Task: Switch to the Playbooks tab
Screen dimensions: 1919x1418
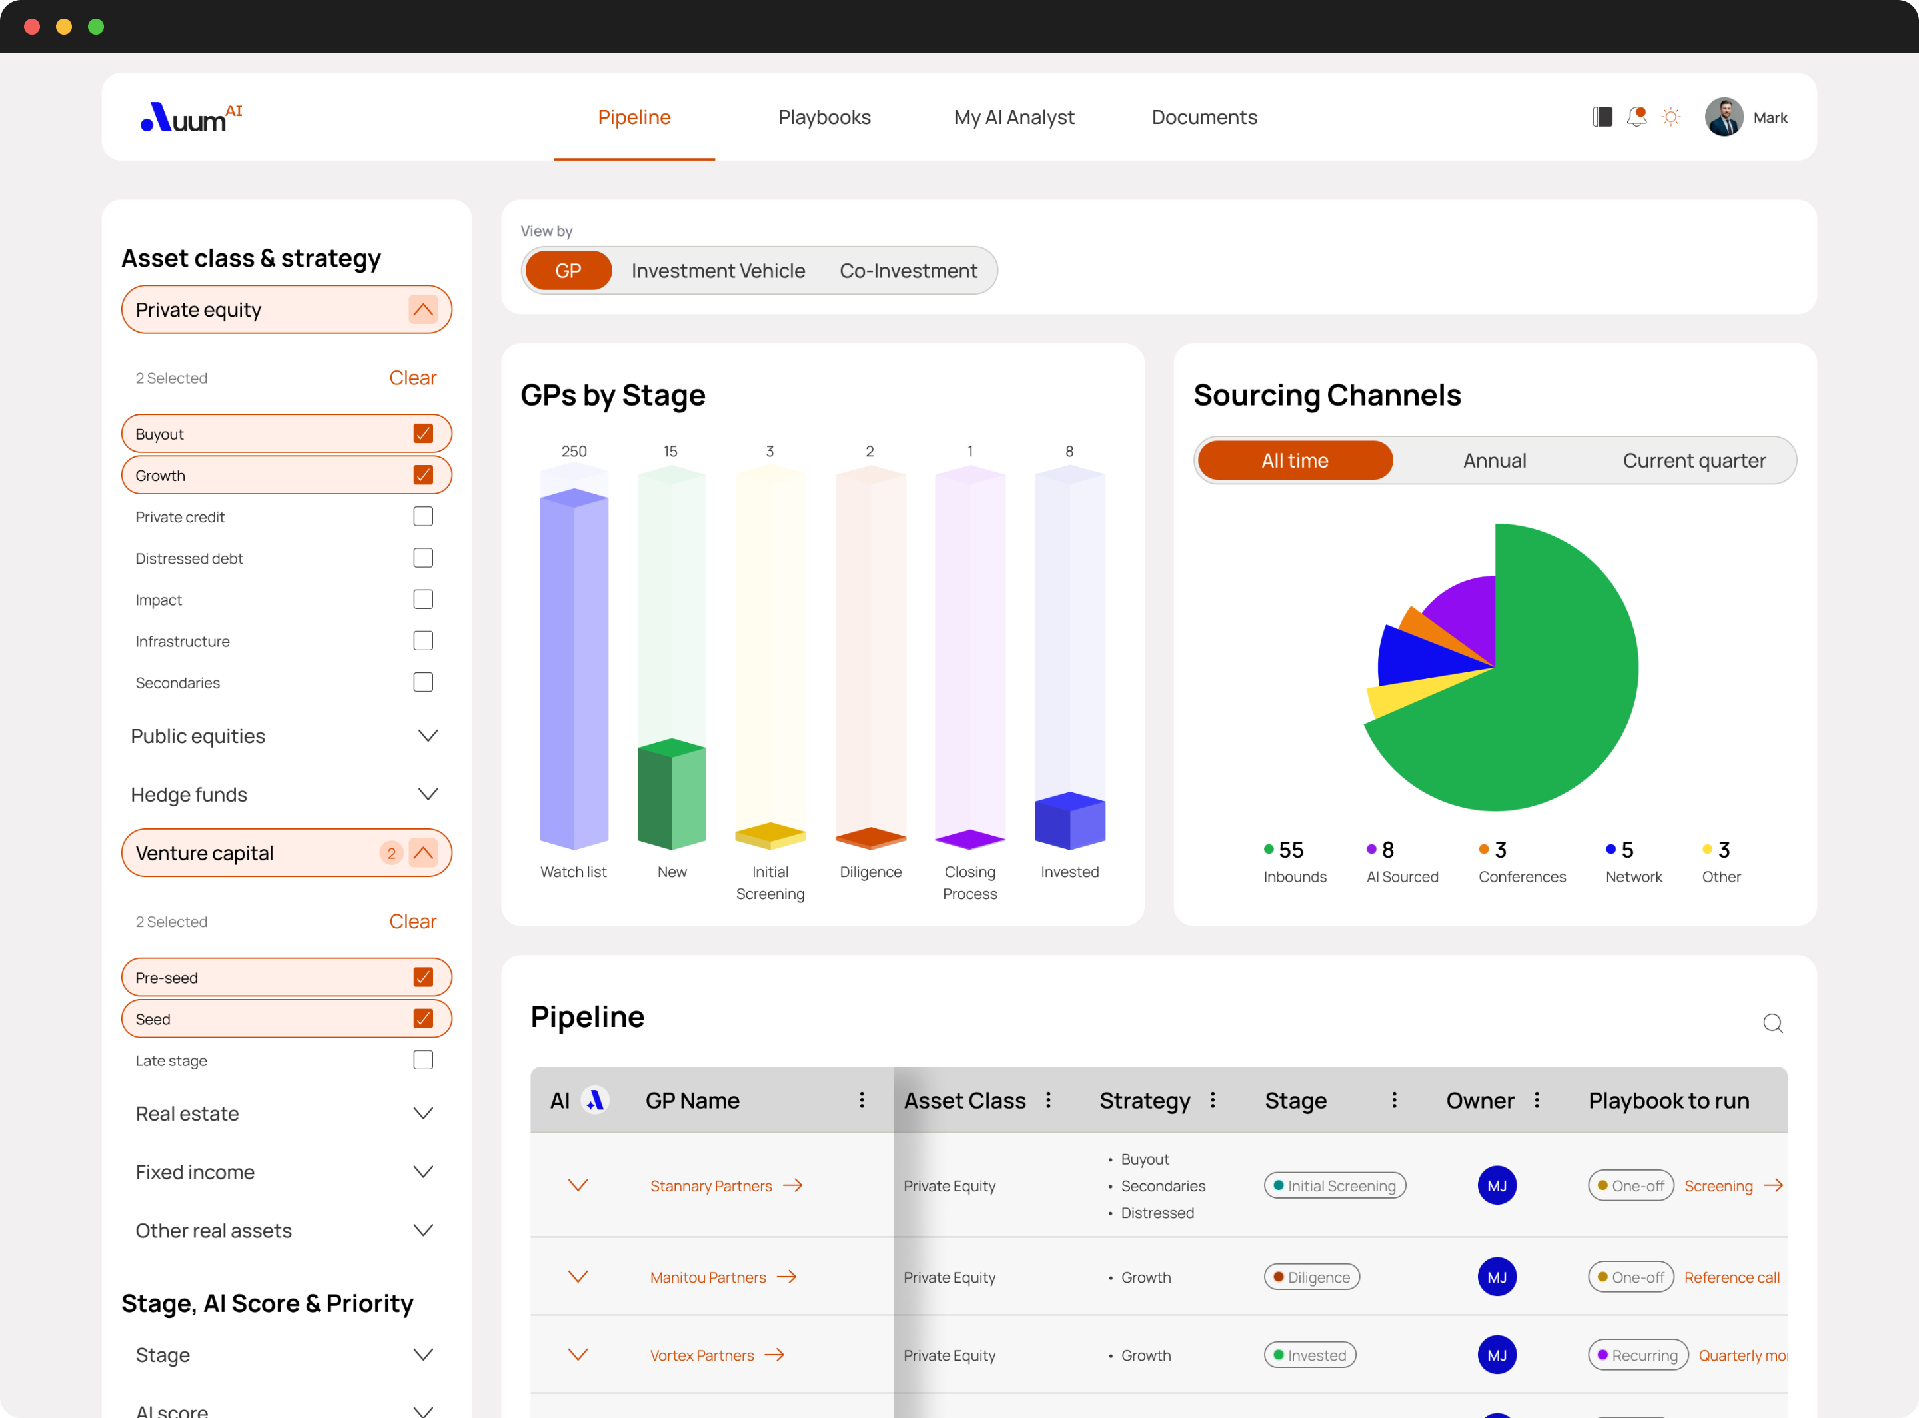Action: [824, 117]
